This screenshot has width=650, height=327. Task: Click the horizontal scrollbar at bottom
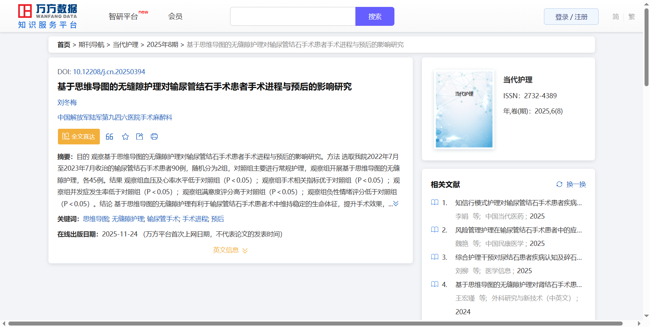pos(315,323)
